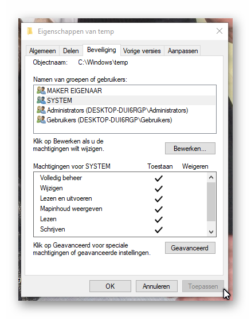Click the Bewerken... button
This screenshot has width=251, height=319.
click(190, 148)
